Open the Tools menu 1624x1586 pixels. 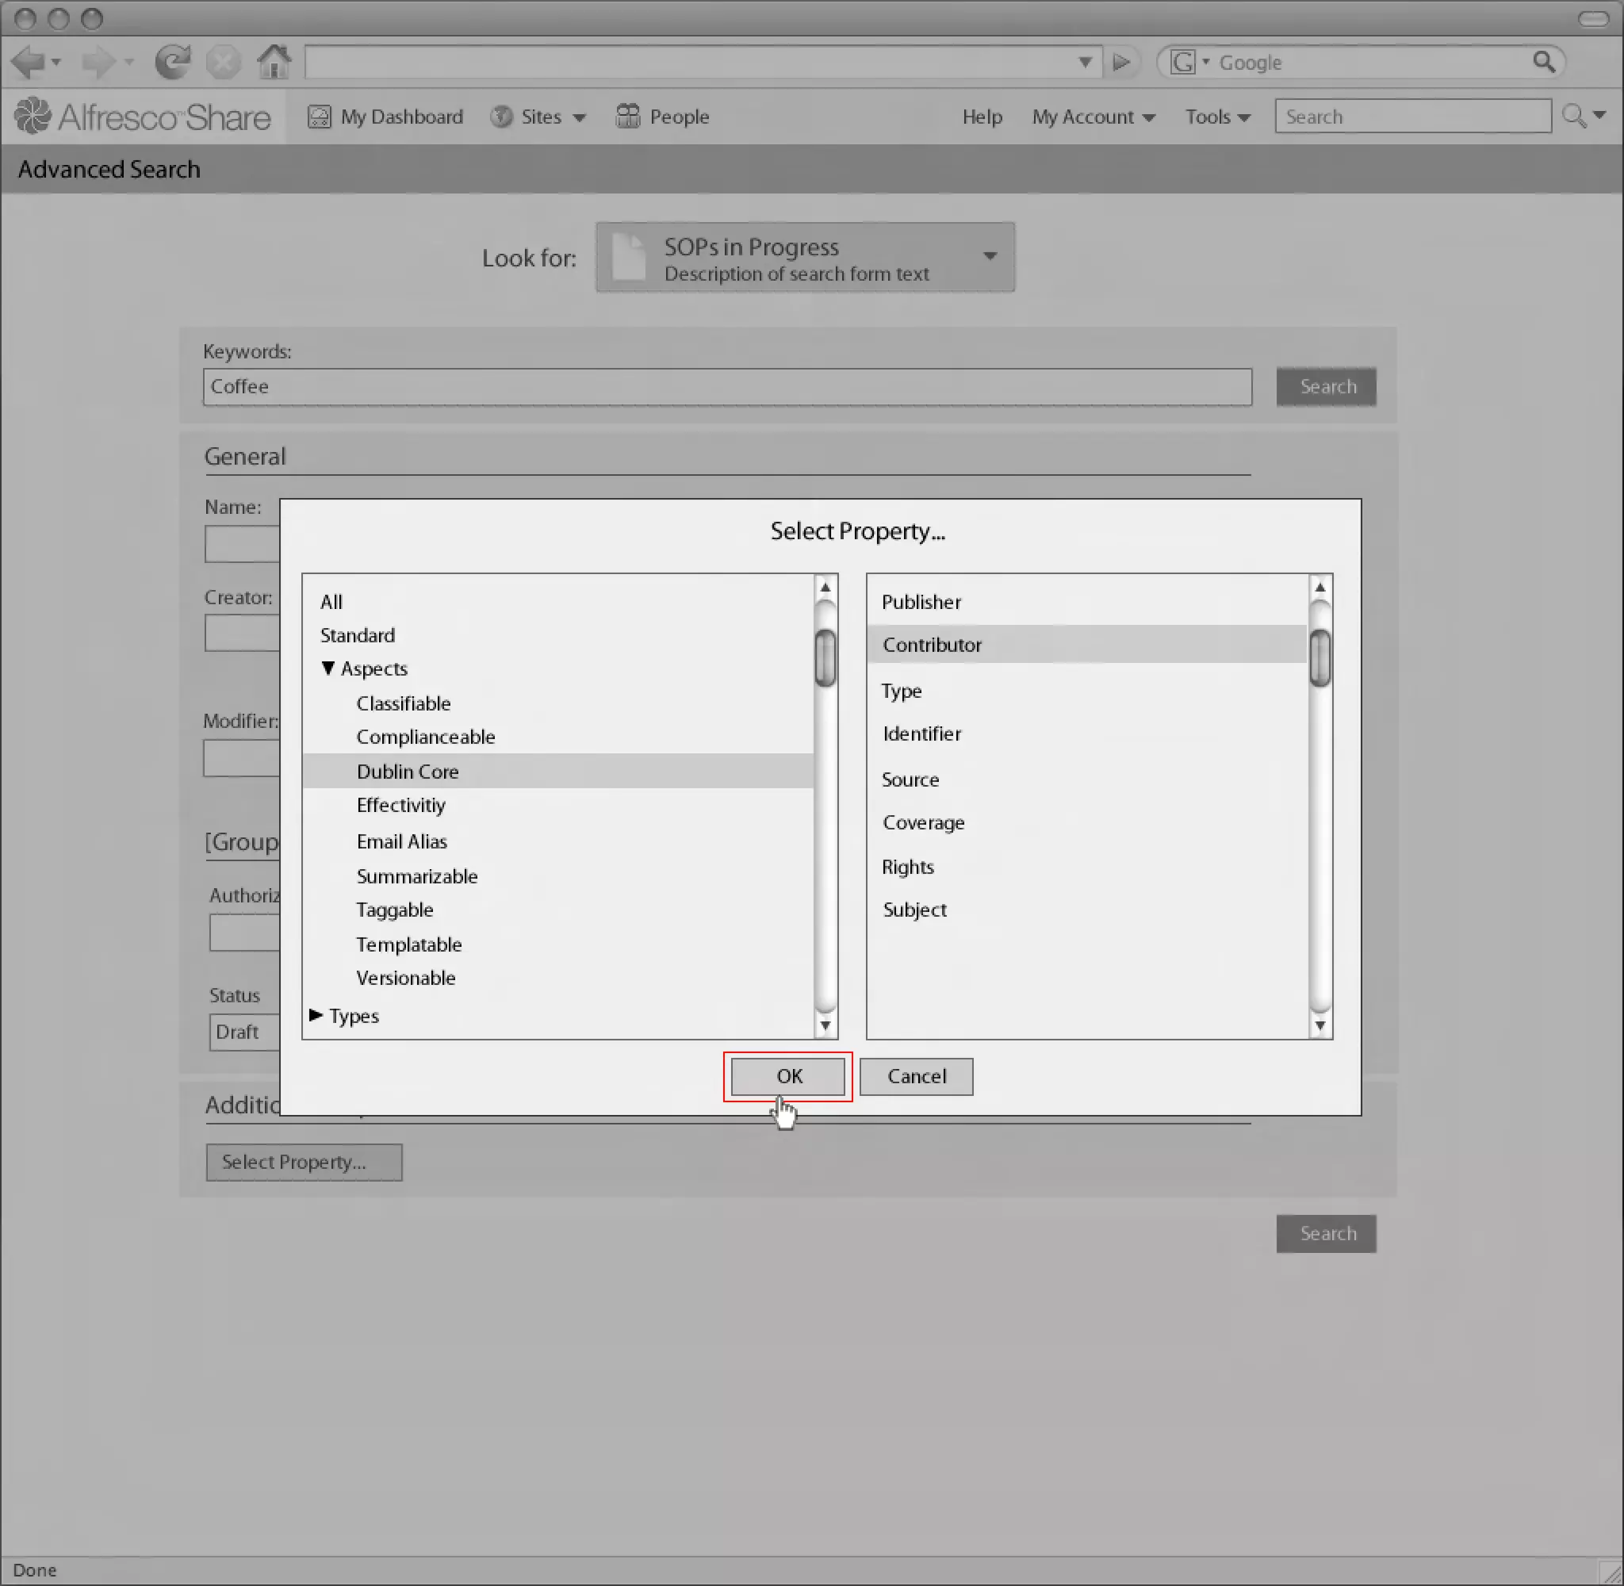click(x=1217, y=117)
